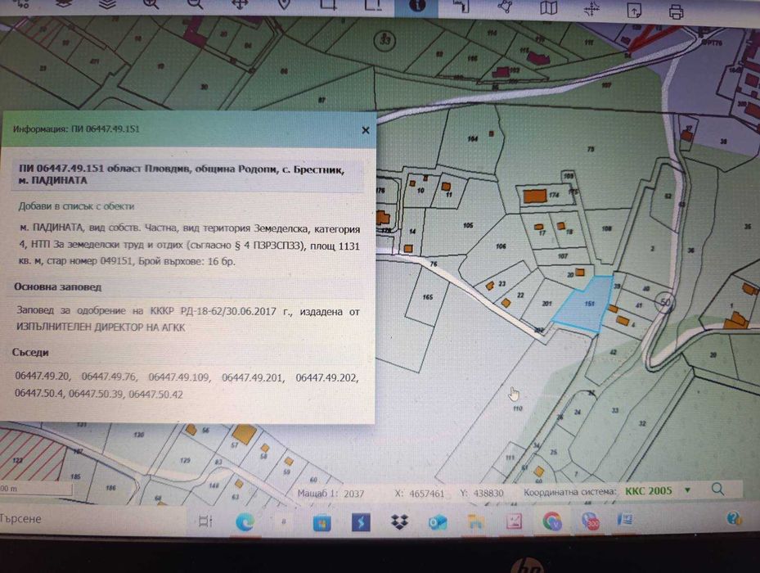The image size is (760, 573).
Task: Click the scale value 2037 field
Action: [x=354, y=494]
